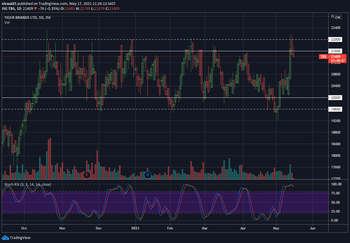Click the Mar label on time axis
The width and height of the screenshot is (350, 243).
coord(205,228)
